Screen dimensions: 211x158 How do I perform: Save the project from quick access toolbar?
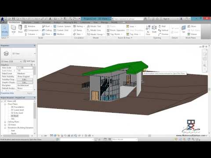14,19
